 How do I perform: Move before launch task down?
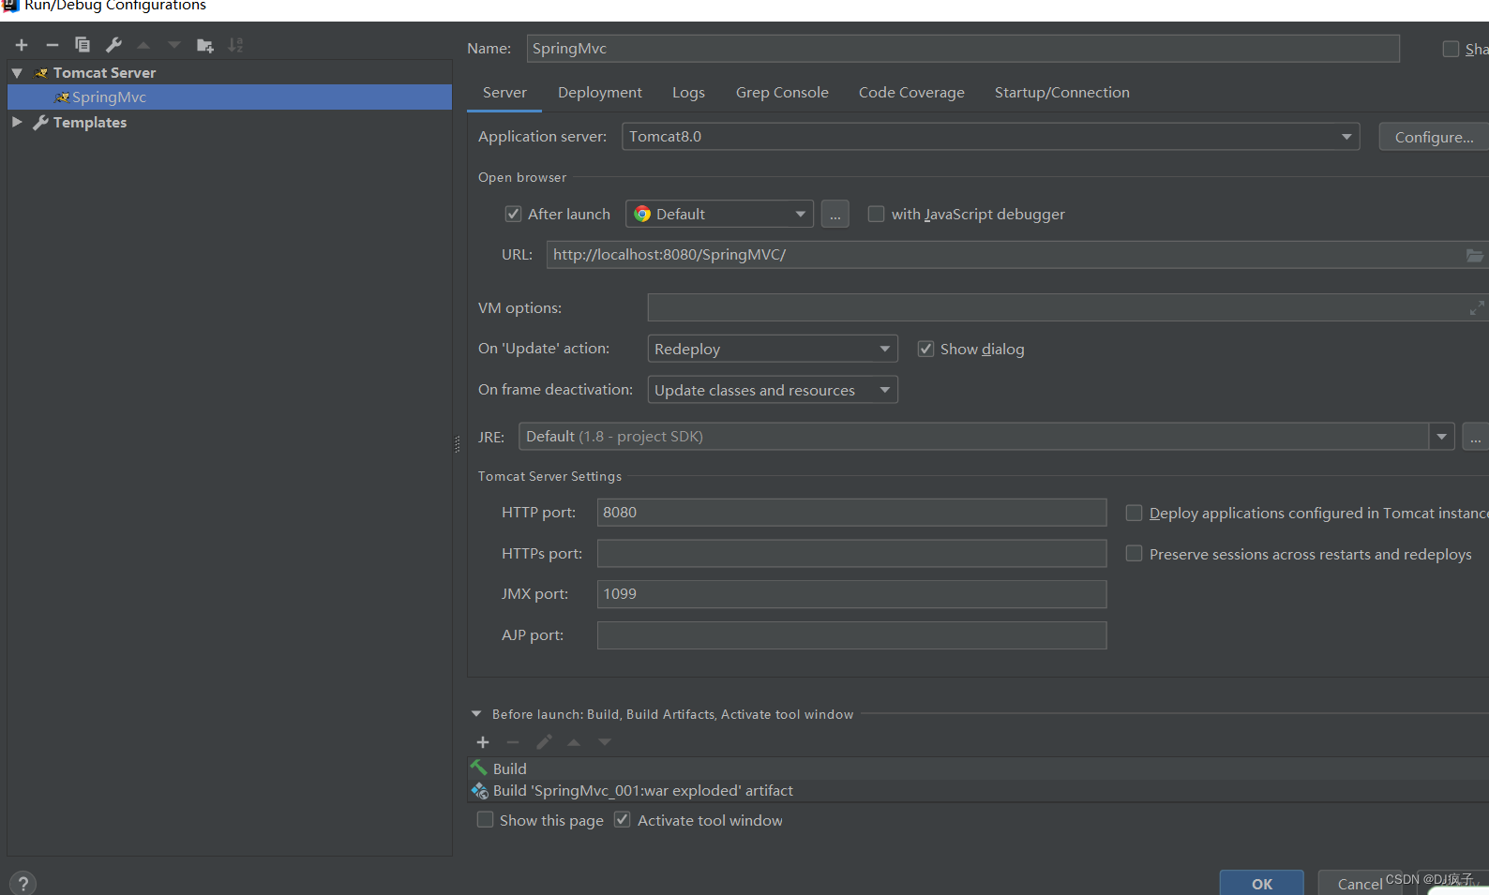(x=605, y=742)
